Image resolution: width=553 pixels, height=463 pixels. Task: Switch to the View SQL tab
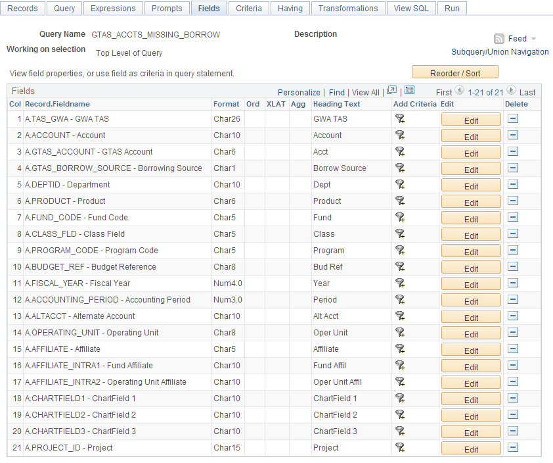click(411, 8)
